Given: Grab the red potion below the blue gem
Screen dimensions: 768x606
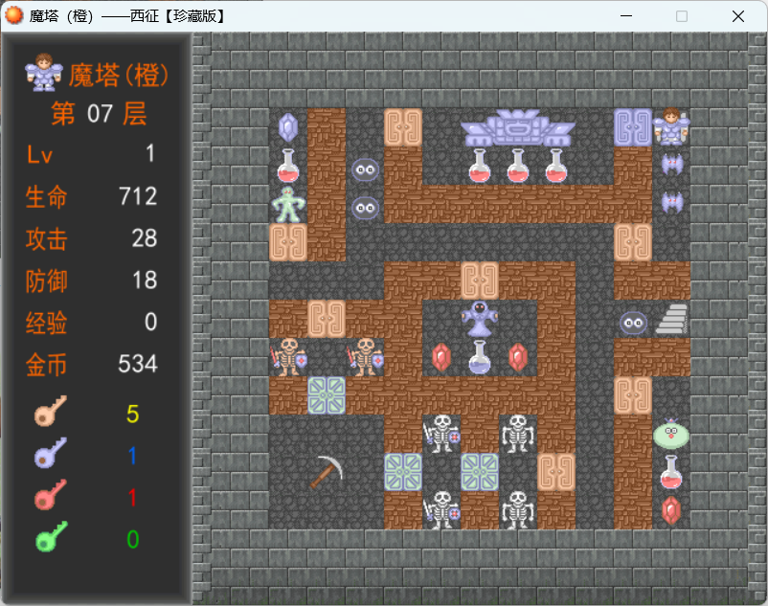Looking at the screenshot, I should 288,166.
